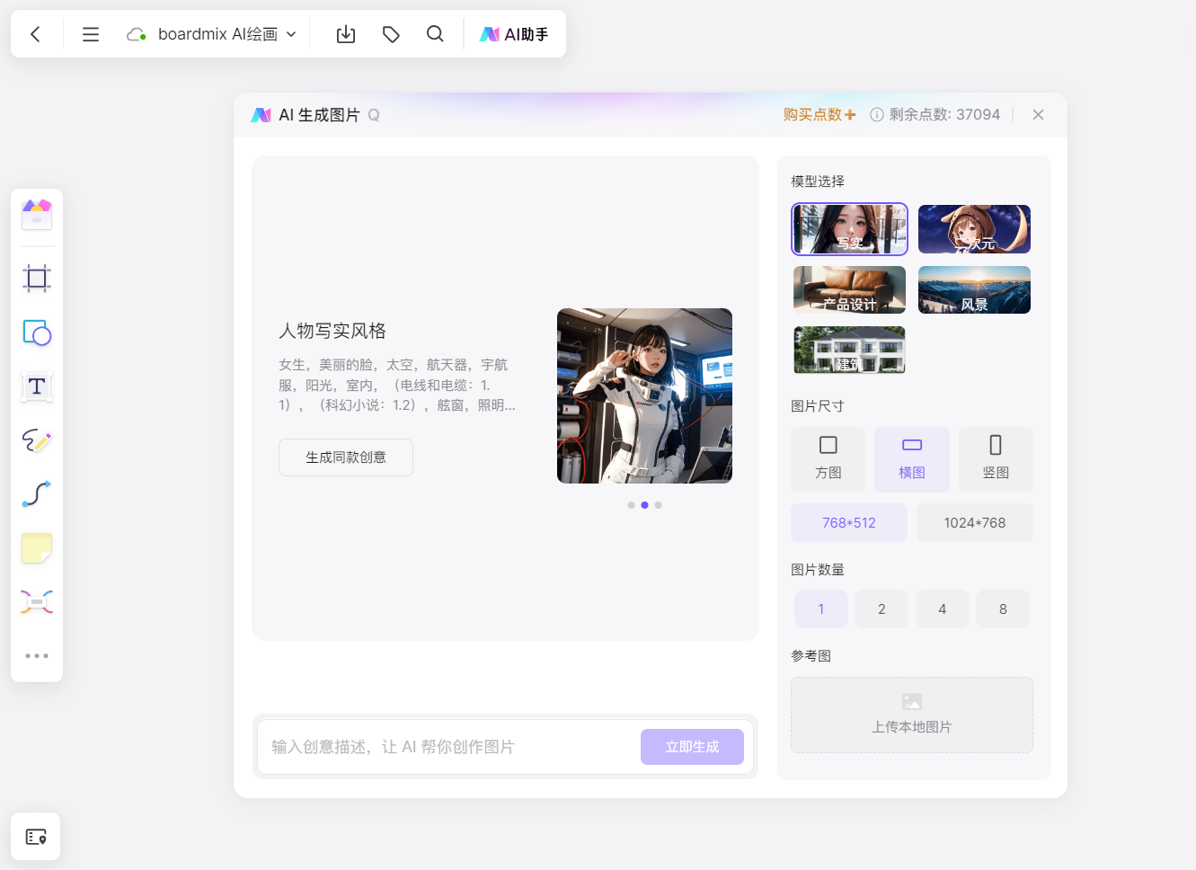This screenshot has width=1196, height=870.
Task: Select the Text tool in left toolbar
Action: coord(37,386)
